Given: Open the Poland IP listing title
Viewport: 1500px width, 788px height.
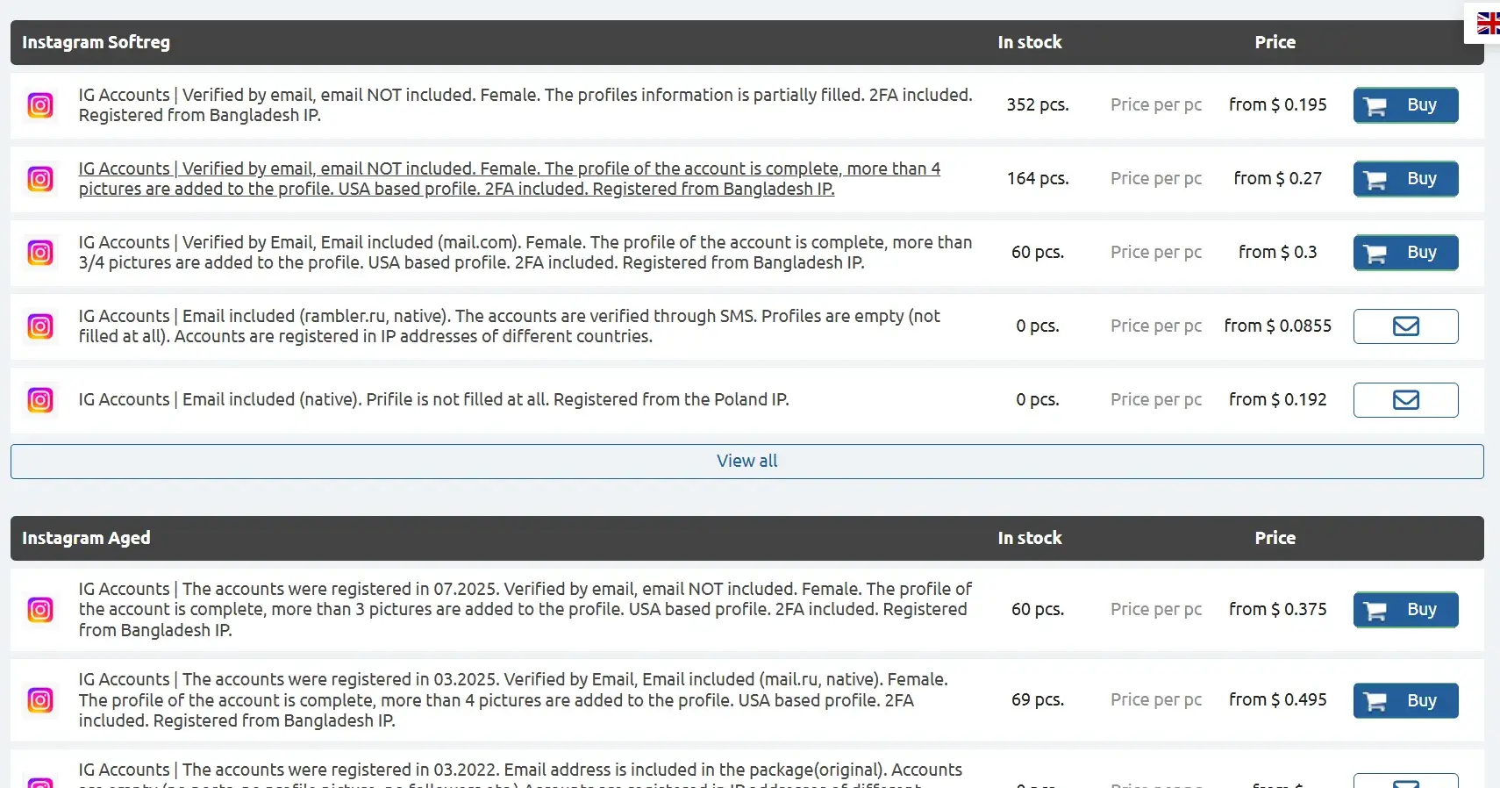Looking at the screenshot, I should tap(433, 400).
